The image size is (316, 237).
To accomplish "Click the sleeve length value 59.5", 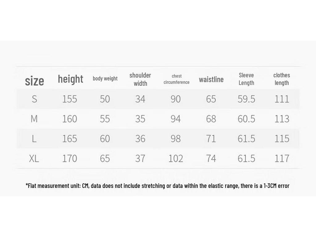I will (x=246, y=99).
